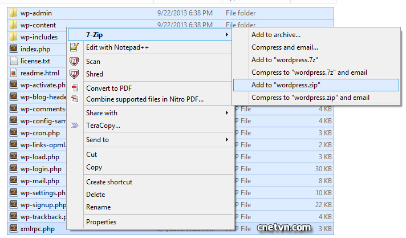Screen dimensions: 406x238
Task: Click the Notepad++ icon in context menu
Action: pyautogui.click(x=74, y=47)
